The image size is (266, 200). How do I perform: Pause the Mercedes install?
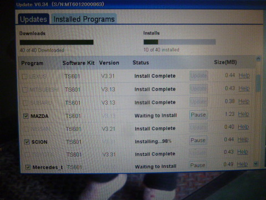click(x=197, y=165)
